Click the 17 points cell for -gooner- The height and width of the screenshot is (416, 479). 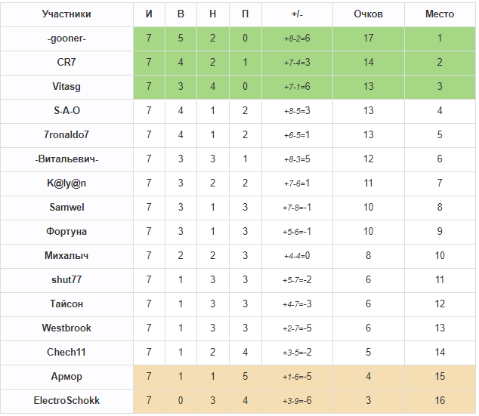pos(369,39)
